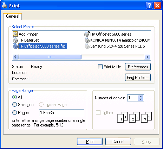
Task: Click the HP Officejet 5600 series fax icon
Action: (x=15, y=46)
